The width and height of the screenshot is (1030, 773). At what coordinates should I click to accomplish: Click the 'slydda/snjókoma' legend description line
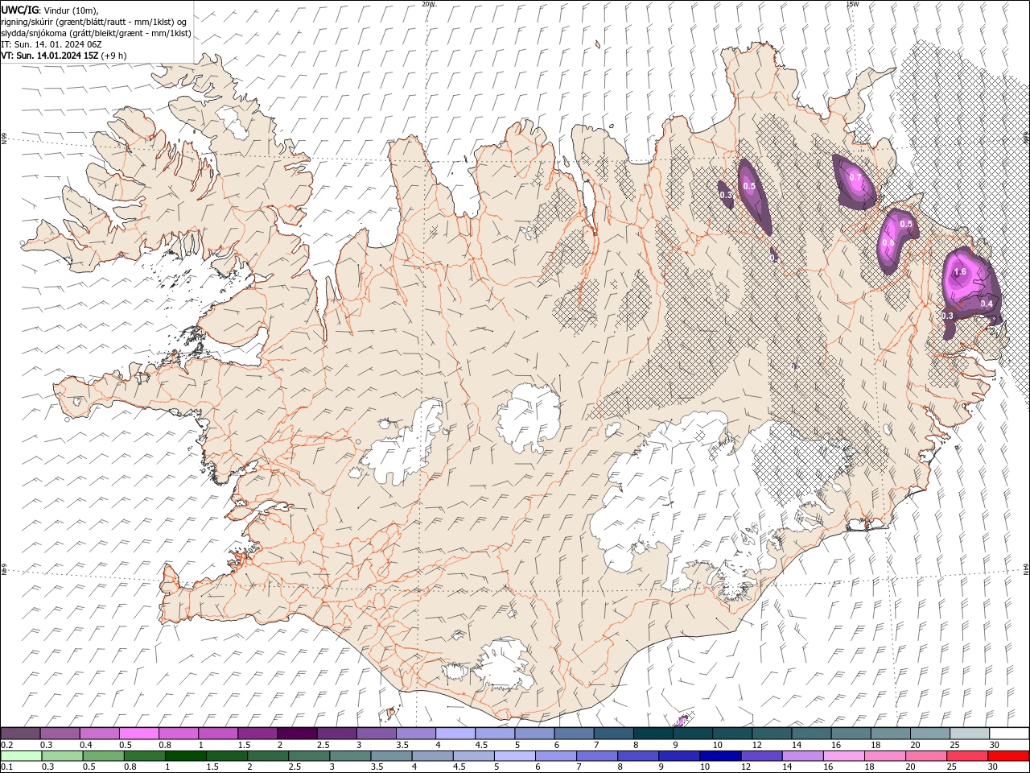tap(96, 33)
